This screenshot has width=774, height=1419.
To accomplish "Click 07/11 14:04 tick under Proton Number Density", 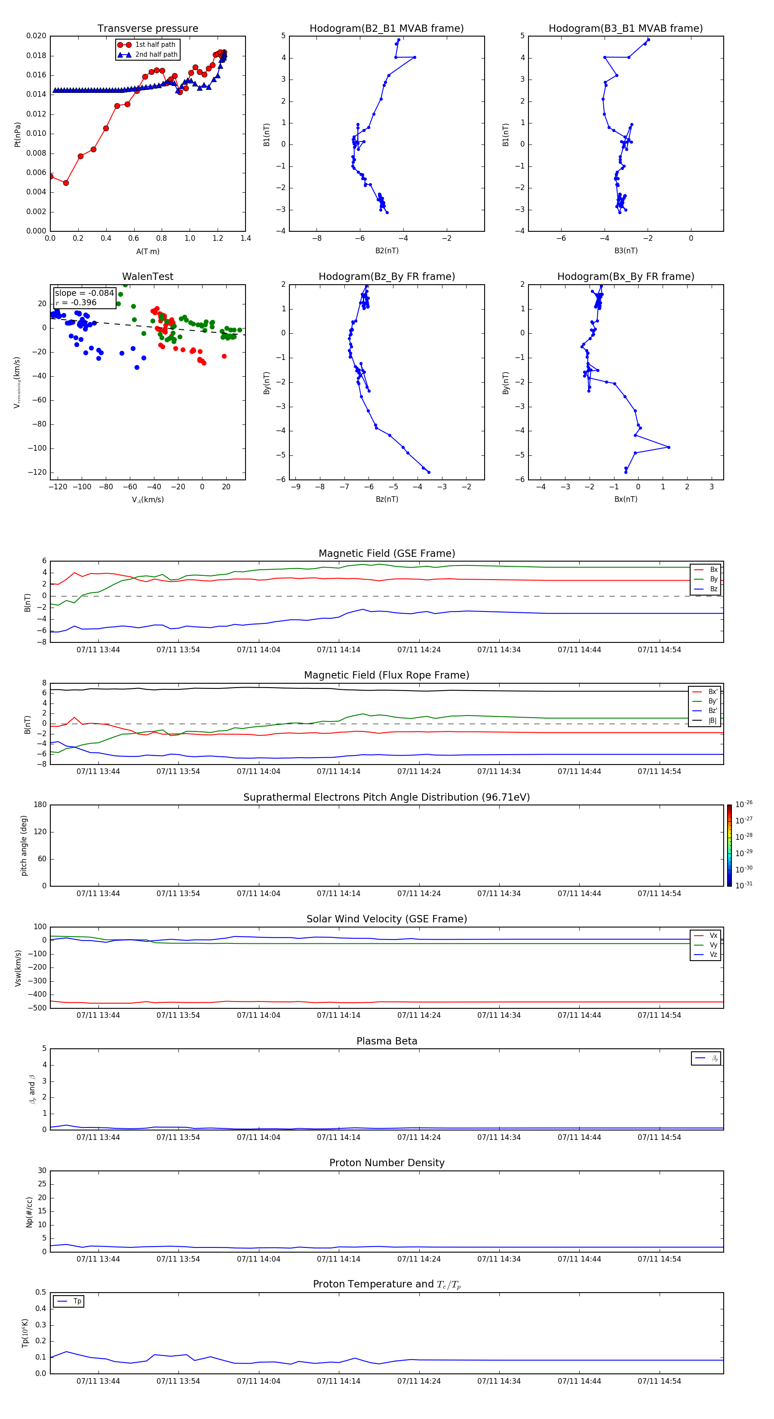I will 258,1259.
